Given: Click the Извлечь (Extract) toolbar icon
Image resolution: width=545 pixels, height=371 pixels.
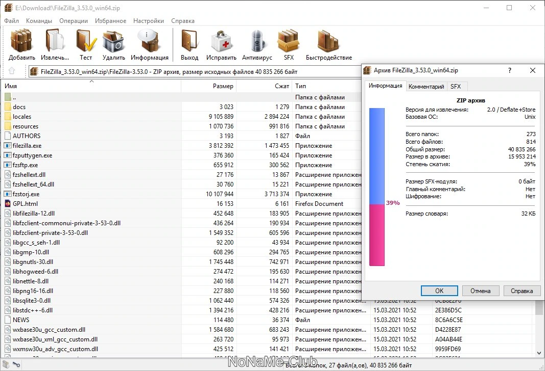Looking at the screenshot, I should pyautogui.click(x=55, y=41).
